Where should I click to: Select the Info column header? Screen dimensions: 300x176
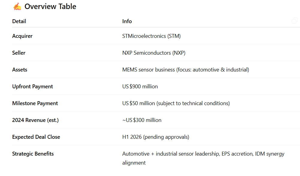(x=127, y=21)
